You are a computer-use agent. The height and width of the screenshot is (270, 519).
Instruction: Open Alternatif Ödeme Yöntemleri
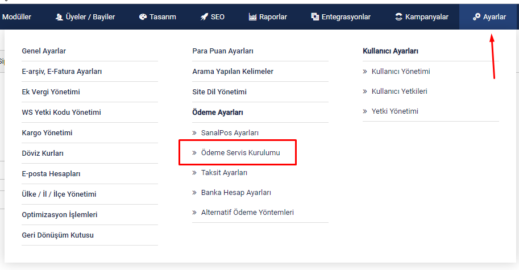point(247,213)
